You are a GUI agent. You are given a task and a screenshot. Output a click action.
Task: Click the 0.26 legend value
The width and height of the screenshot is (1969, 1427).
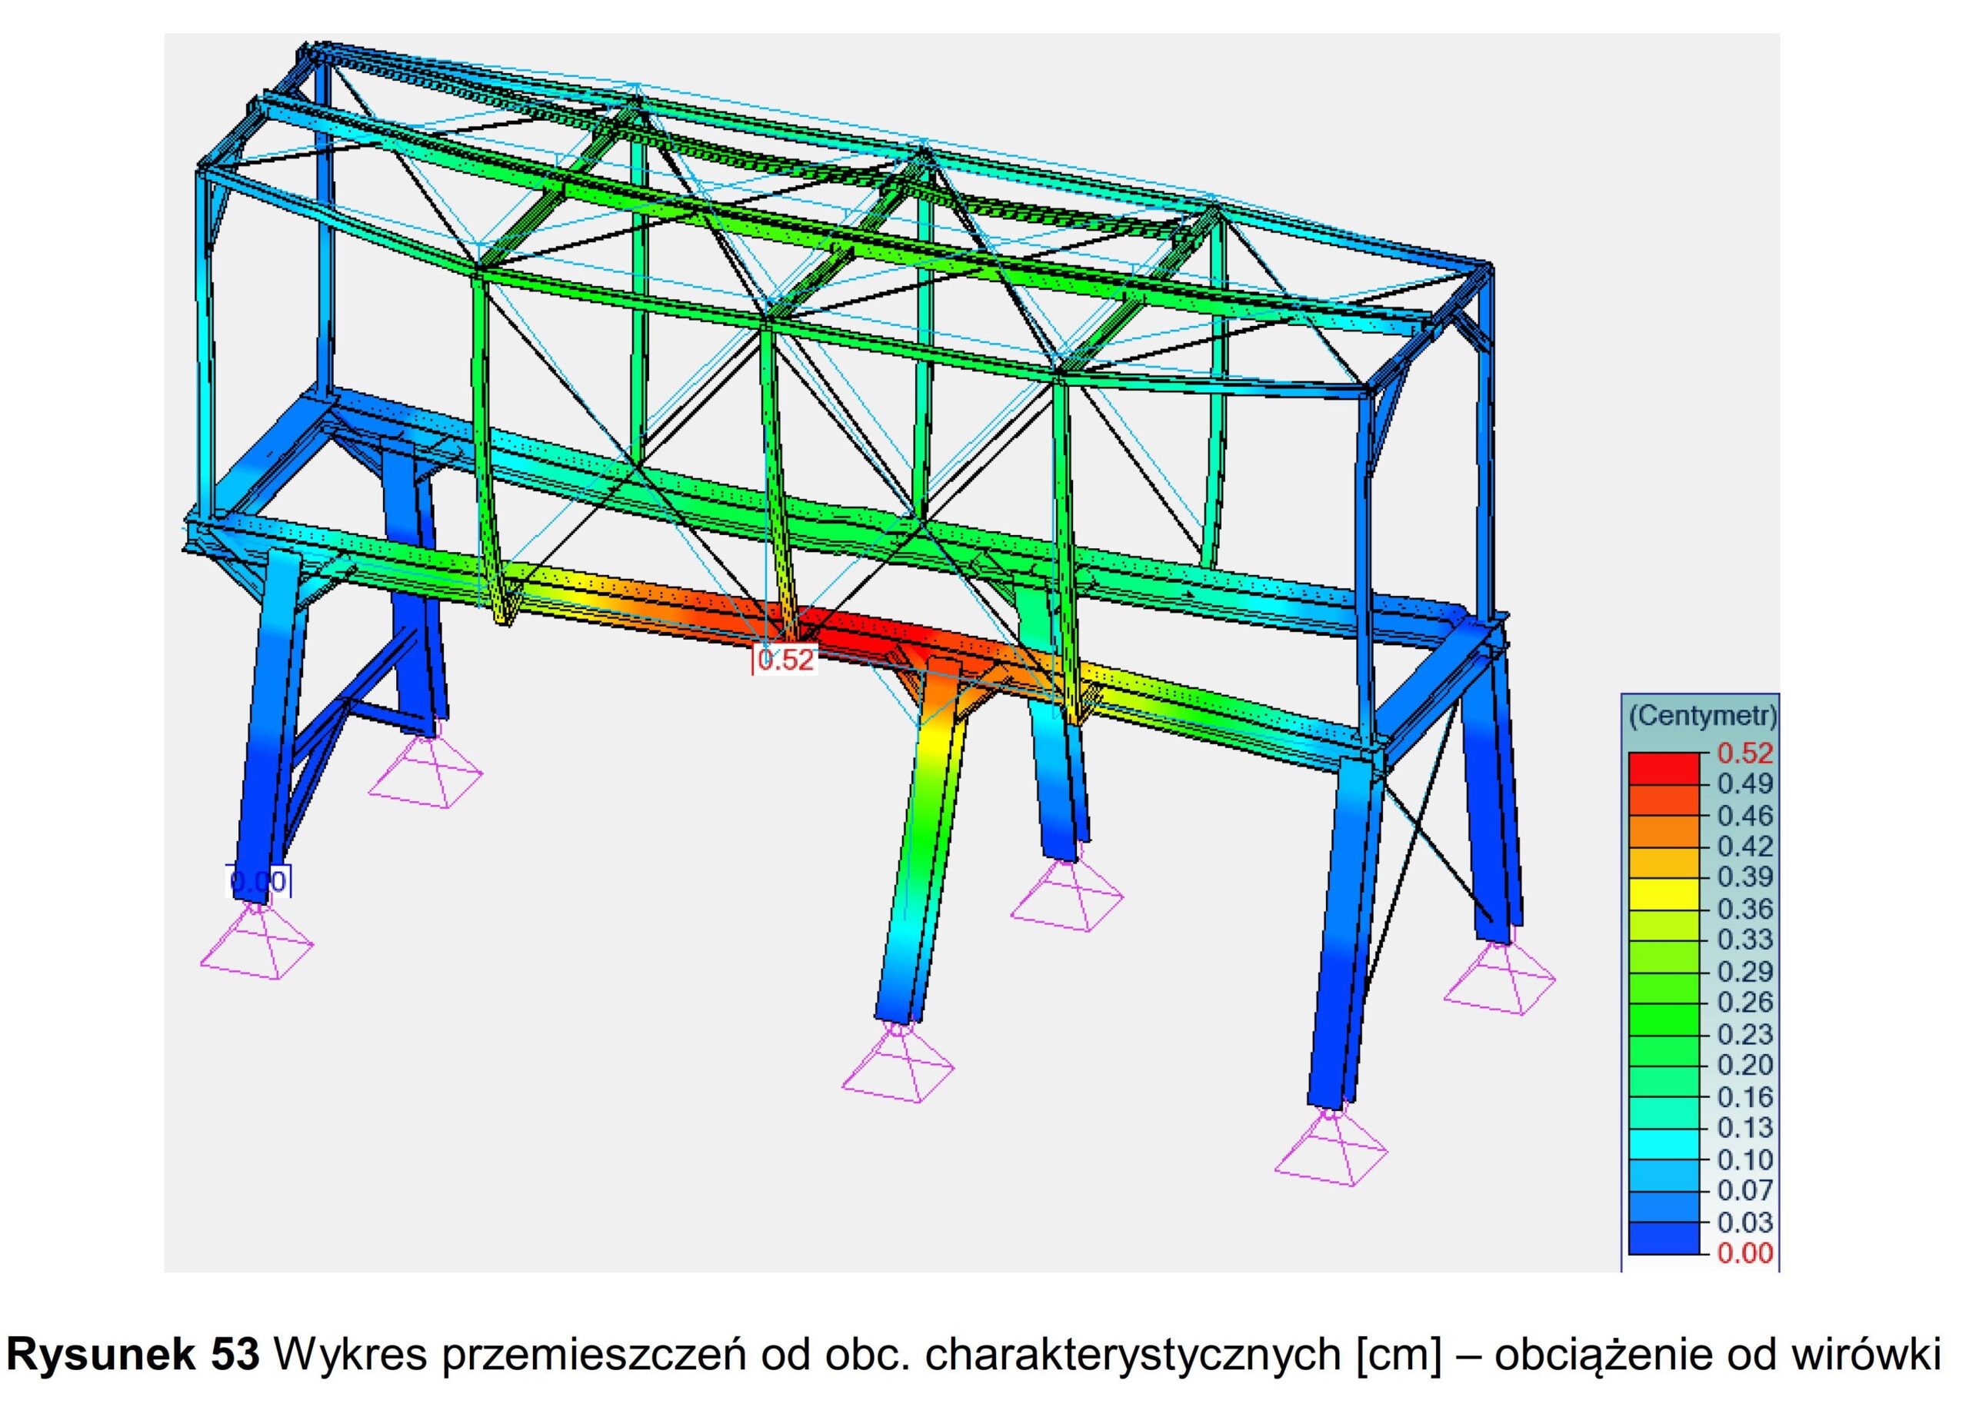coord(1745,1003)
